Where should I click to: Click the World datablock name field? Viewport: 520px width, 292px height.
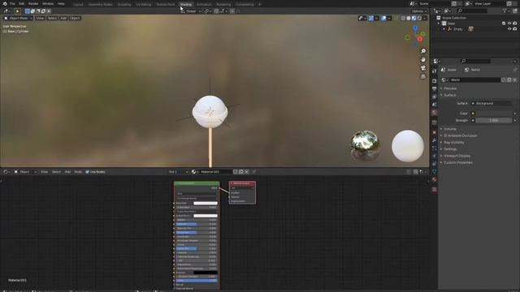point(474,79)
